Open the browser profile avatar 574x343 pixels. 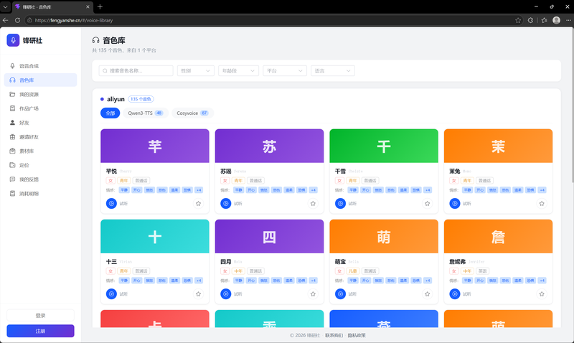[557, 21]
